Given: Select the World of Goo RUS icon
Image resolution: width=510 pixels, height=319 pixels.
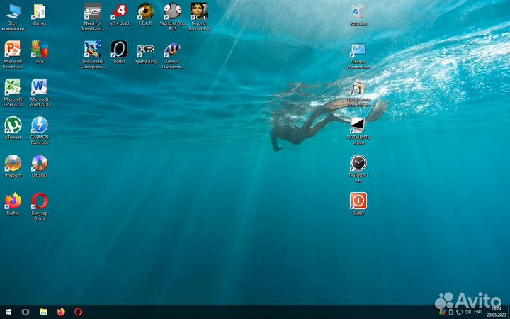Looking at the screenshot, I should [x=172, y=11].
